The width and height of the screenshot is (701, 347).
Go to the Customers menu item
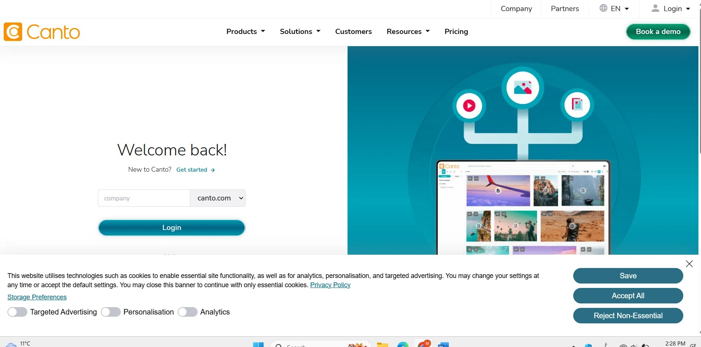point(353,31)
